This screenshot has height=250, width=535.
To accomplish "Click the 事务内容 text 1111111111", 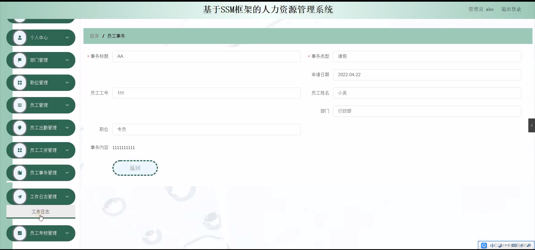I will click(124, 148).
